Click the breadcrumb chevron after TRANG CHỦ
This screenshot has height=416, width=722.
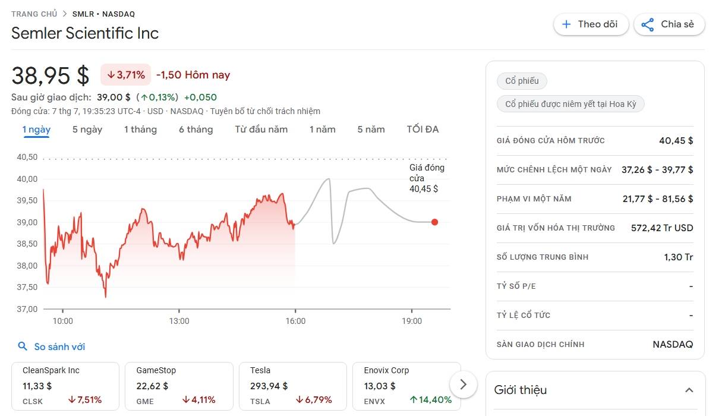65,14
